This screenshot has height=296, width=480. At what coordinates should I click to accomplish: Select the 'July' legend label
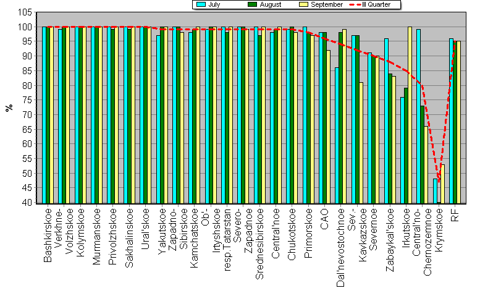pyautogui.click(x=214, y=4)
